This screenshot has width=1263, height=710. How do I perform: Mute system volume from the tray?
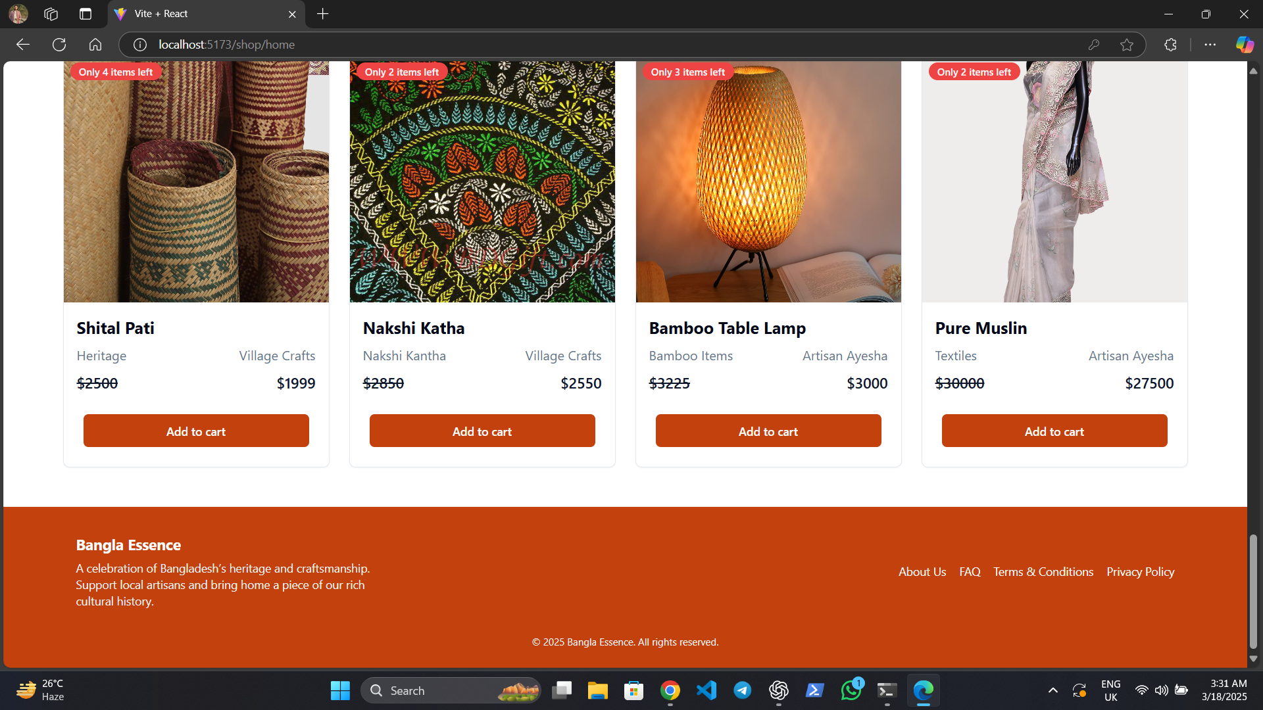[x=1161, y=690]
